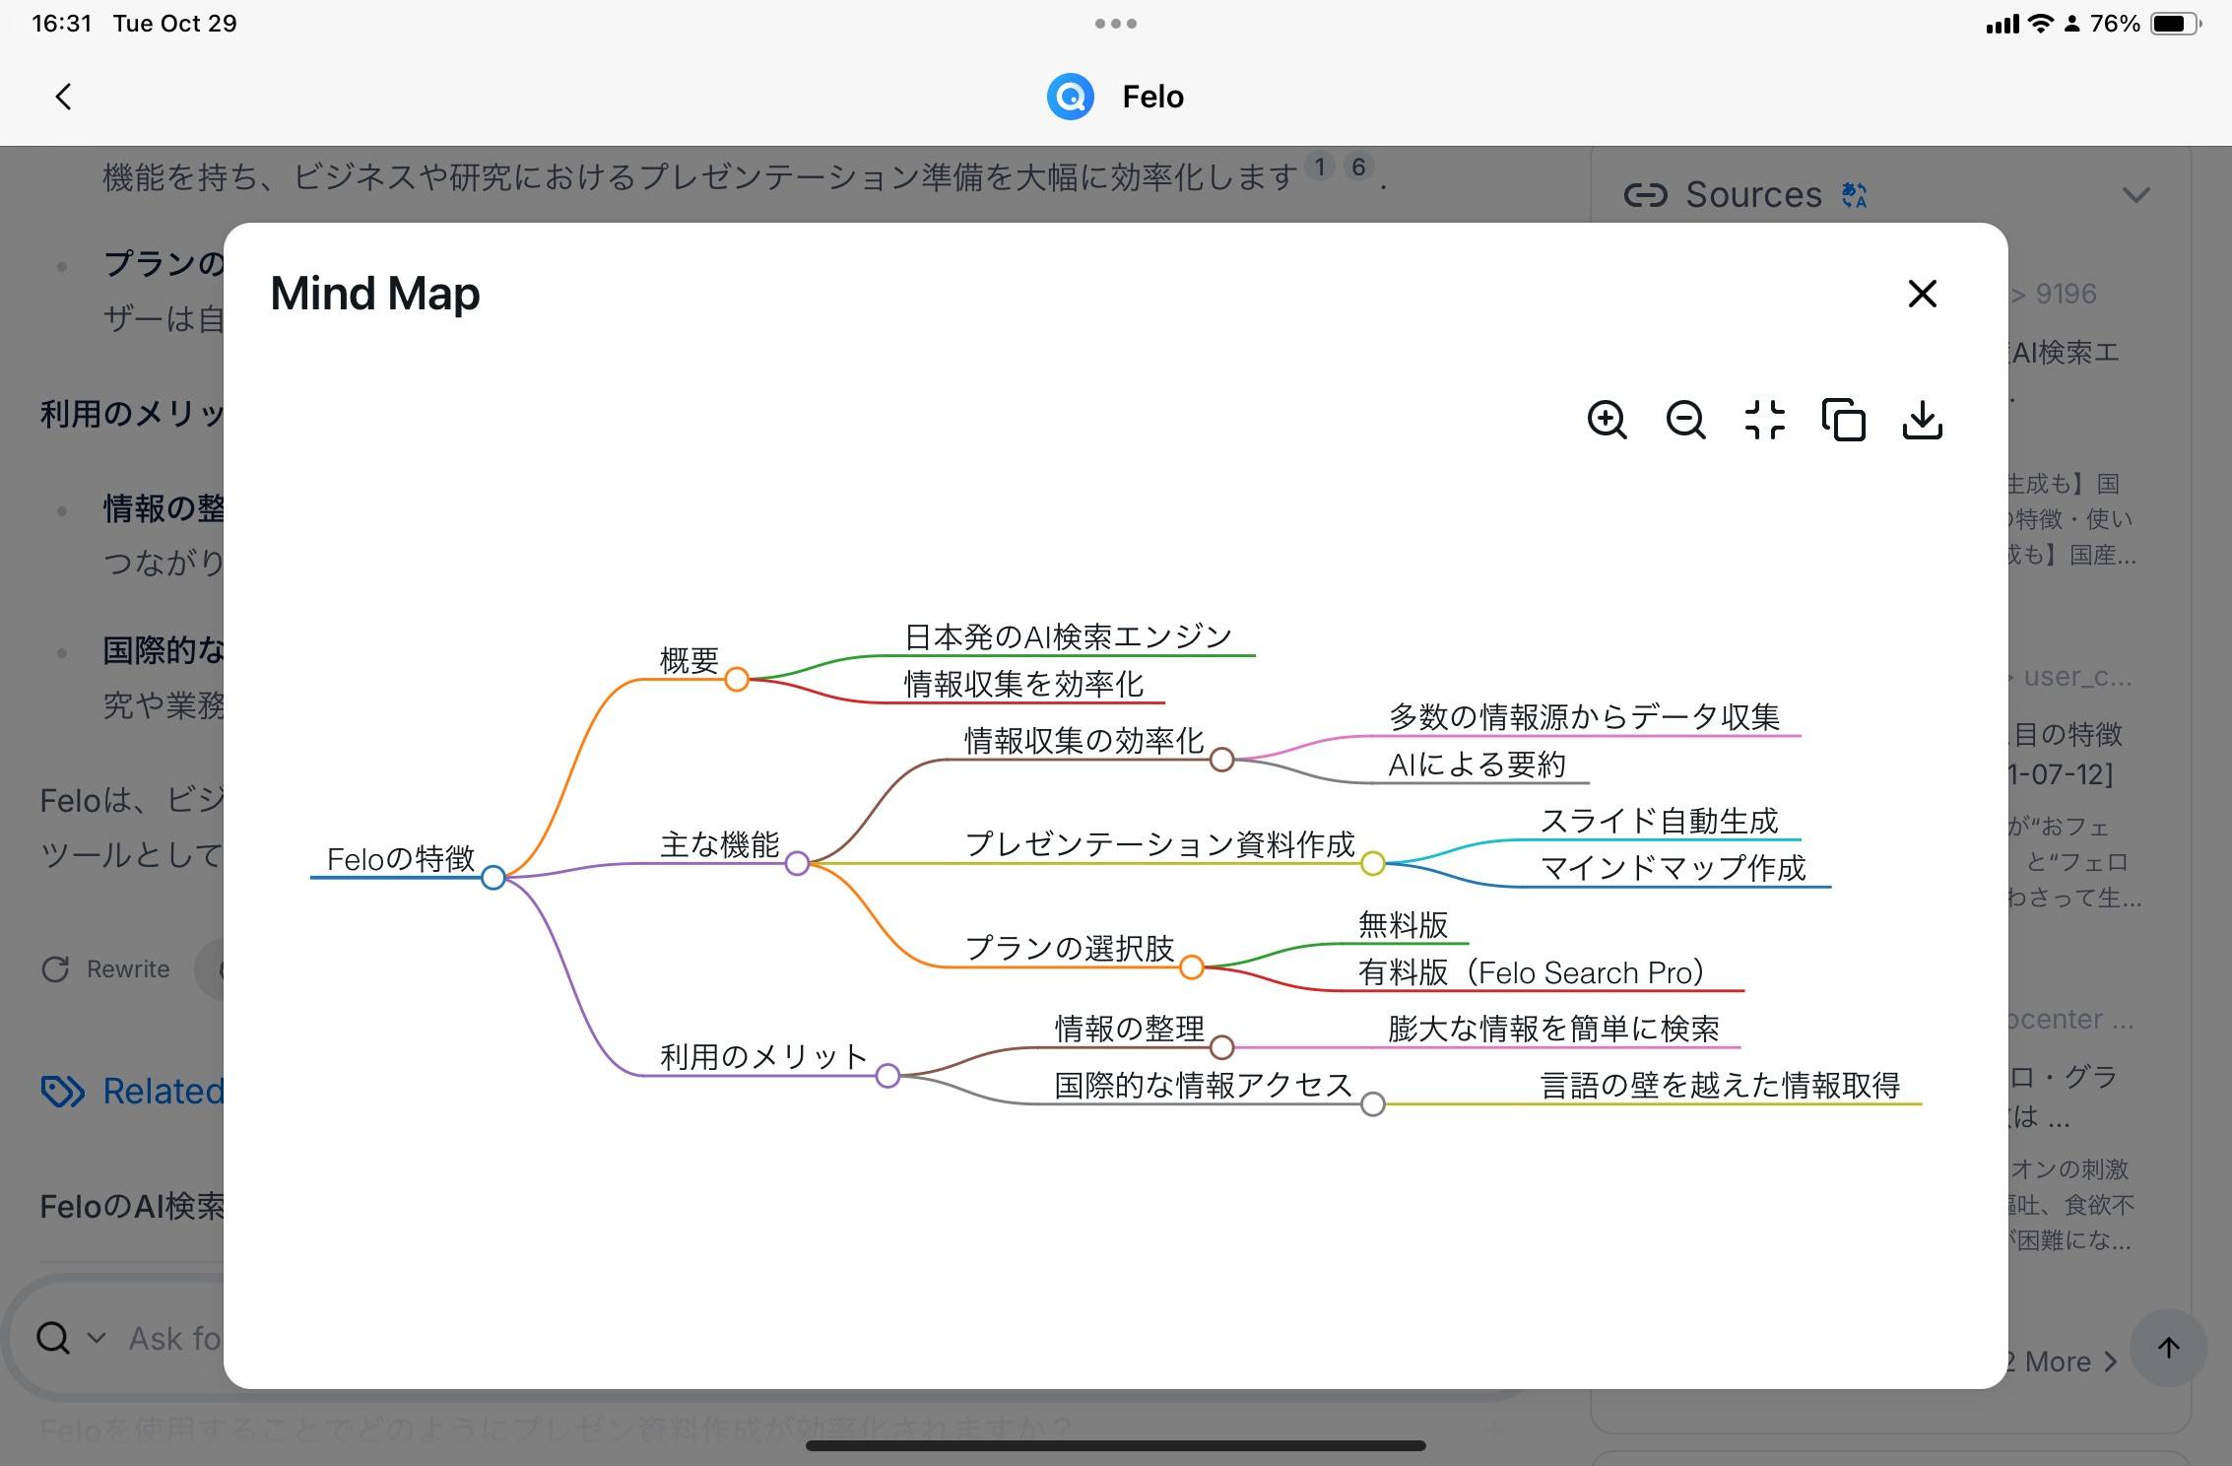2232x1466 pixels.
Task: Click the Mind Map dialog title
Action: [375, 294]
